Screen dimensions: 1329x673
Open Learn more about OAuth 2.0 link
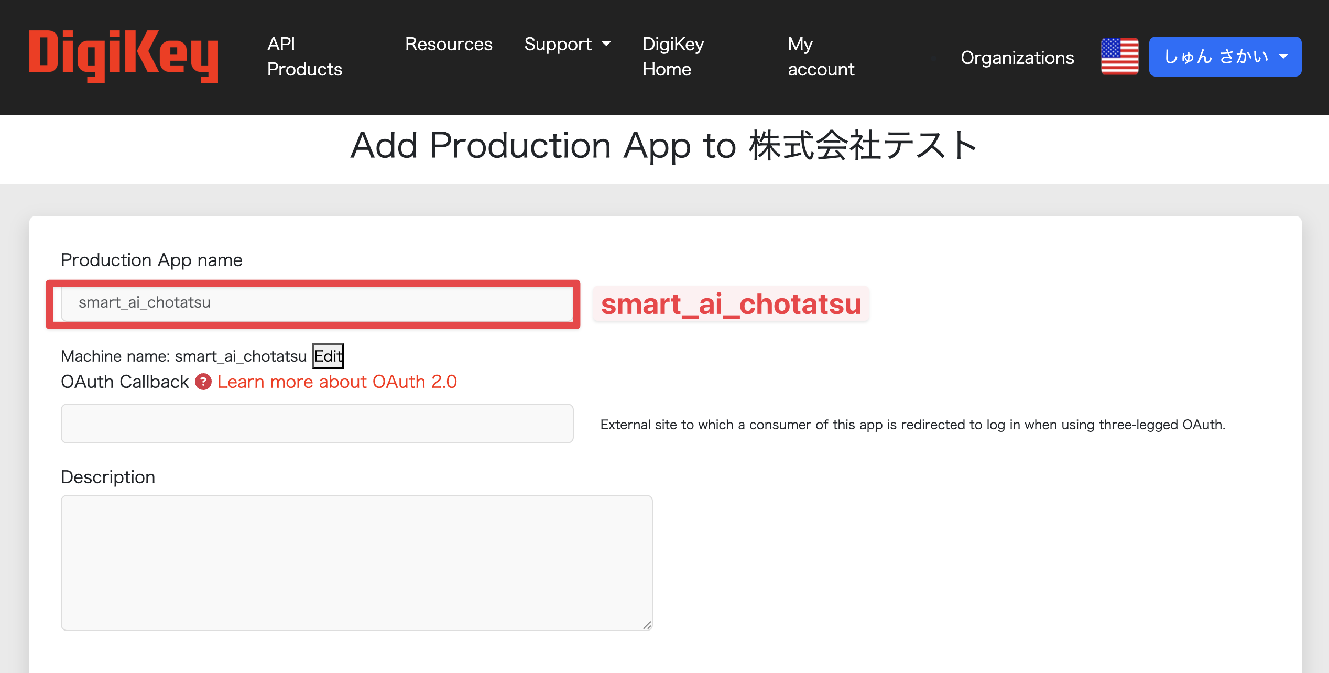(337, 382)
